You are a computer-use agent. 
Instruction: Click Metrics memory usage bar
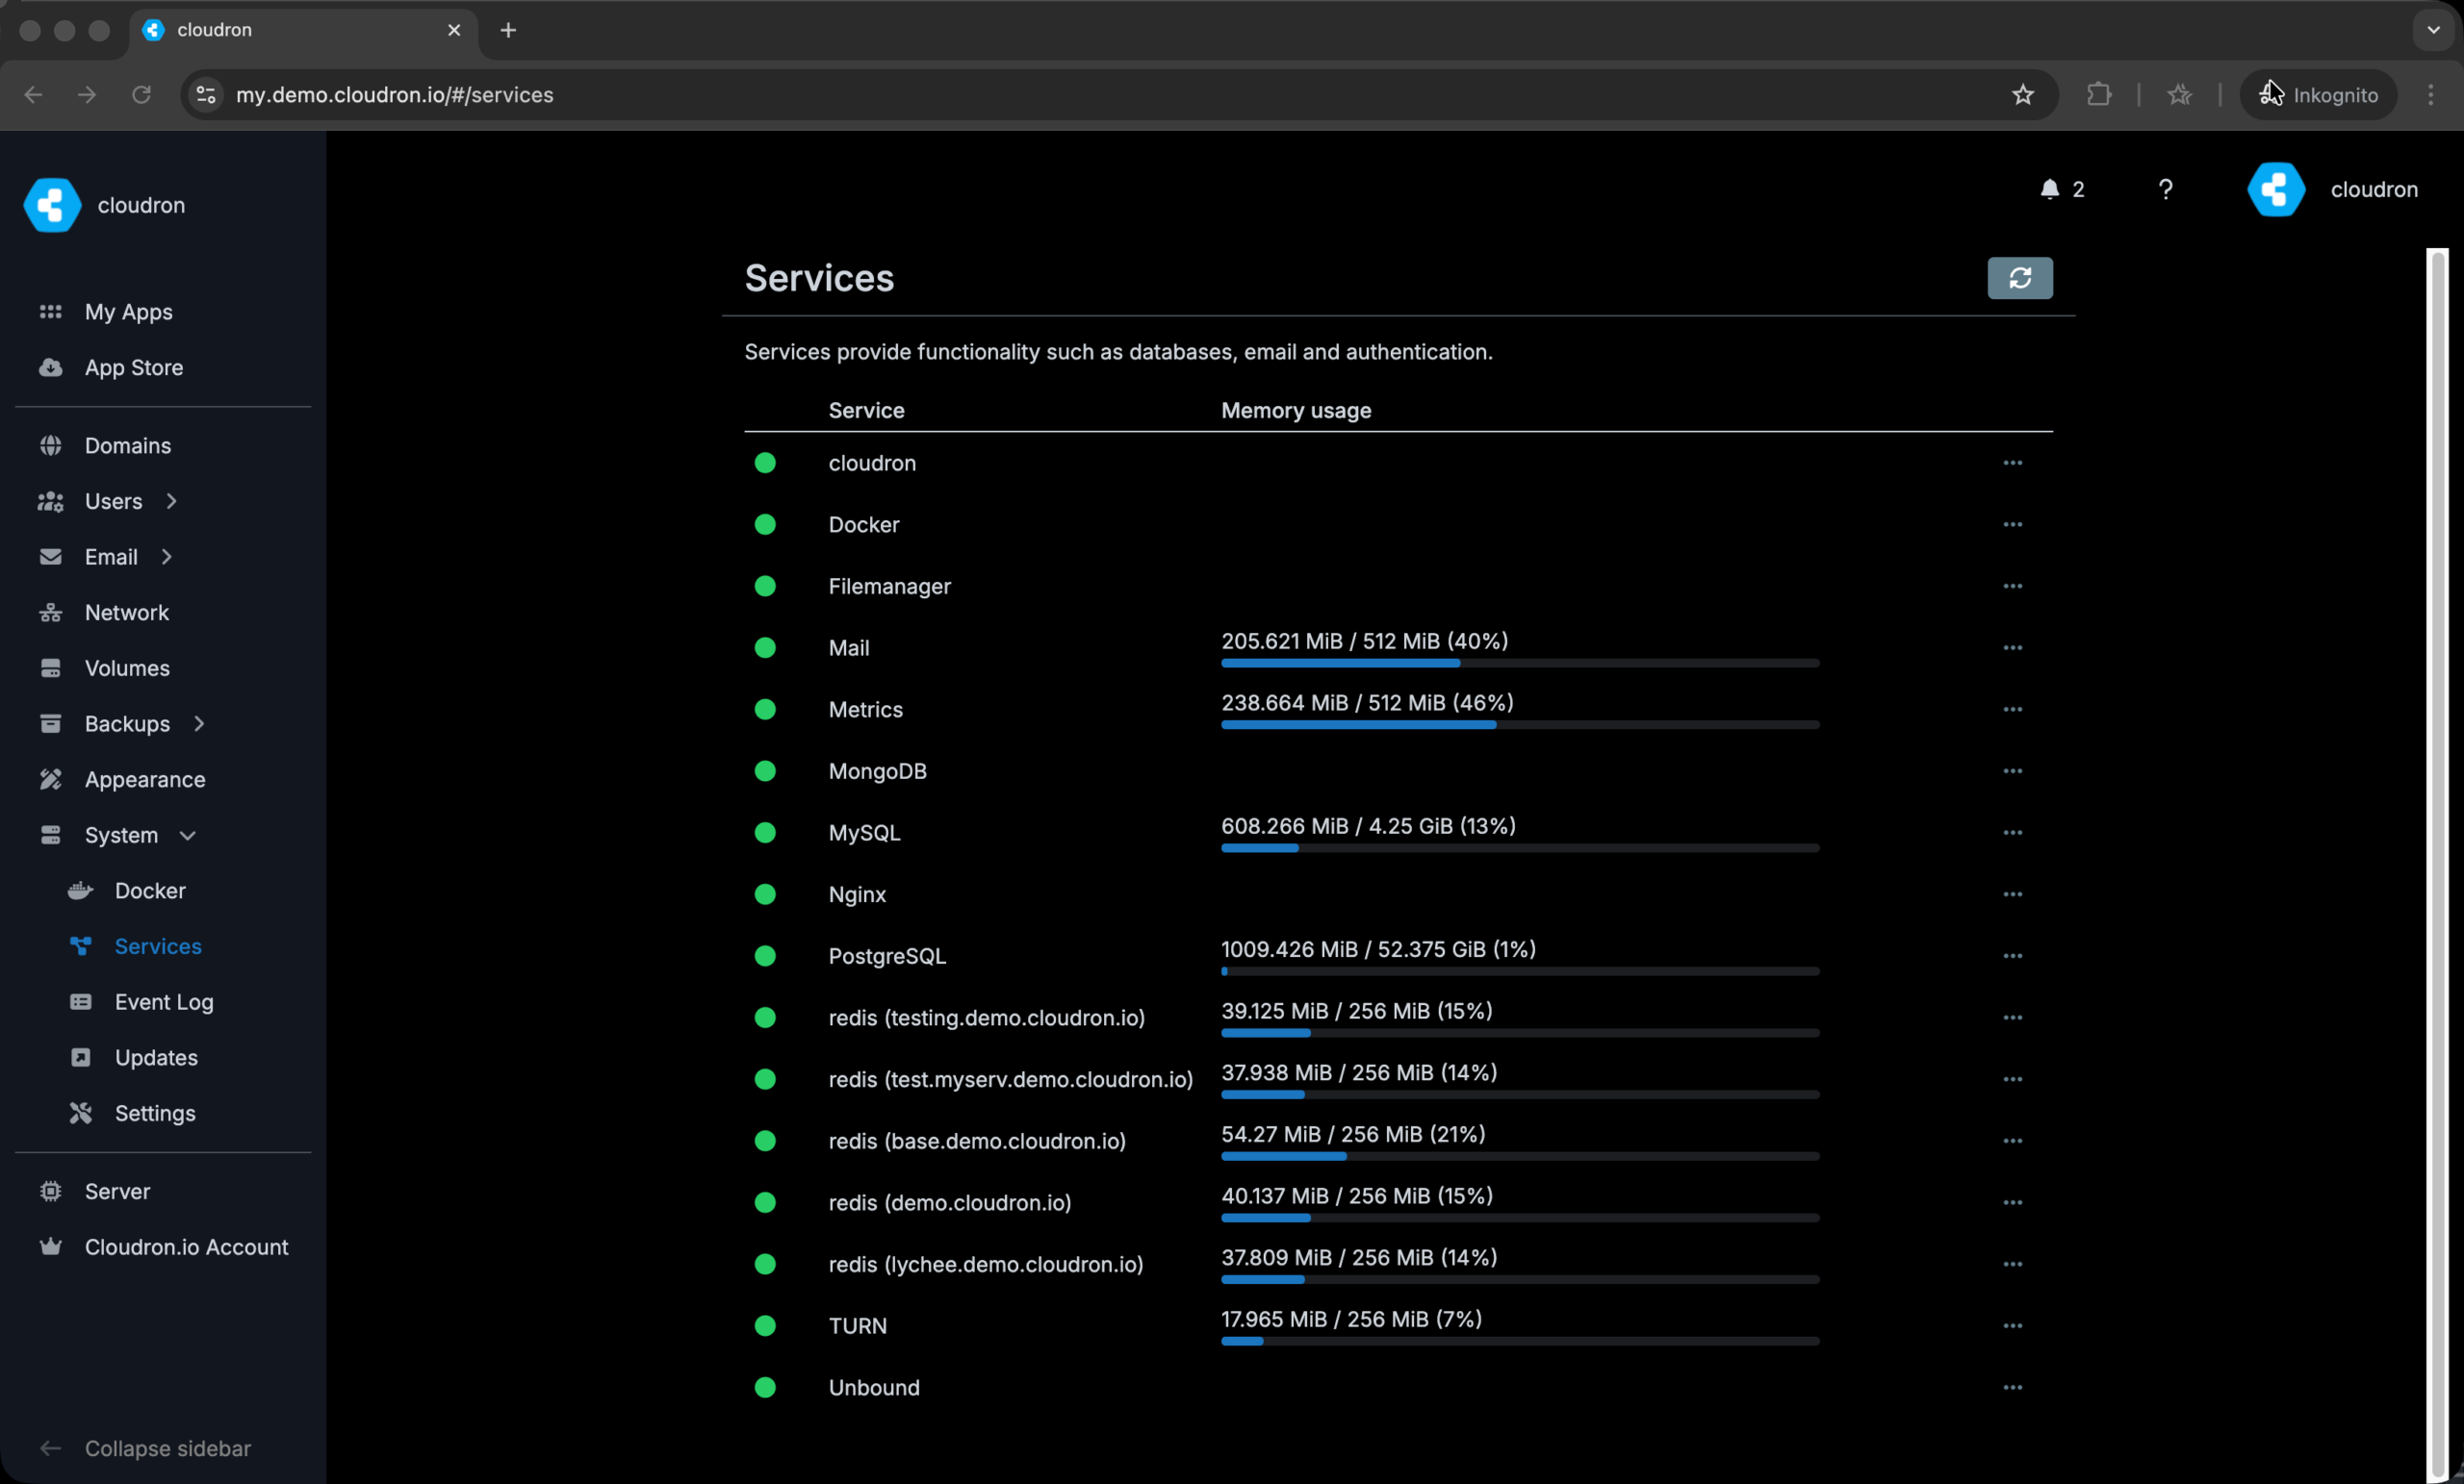coord(1519,725)
